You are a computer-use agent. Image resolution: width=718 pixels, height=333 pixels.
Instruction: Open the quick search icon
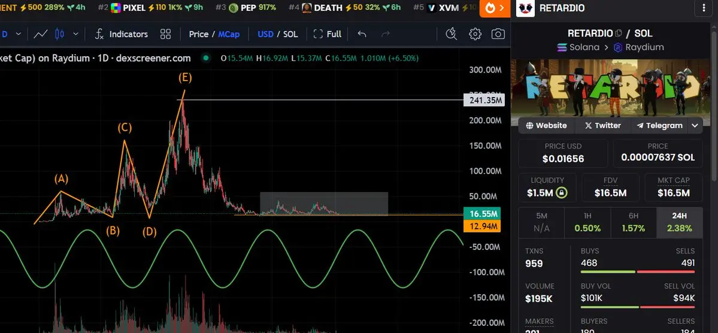(x=451, y=34)
